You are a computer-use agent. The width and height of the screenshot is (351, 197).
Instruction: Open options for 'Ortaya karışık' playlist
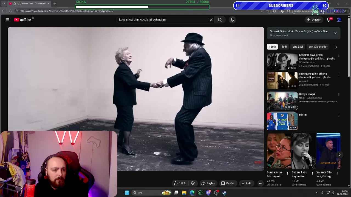coord(339,94)
